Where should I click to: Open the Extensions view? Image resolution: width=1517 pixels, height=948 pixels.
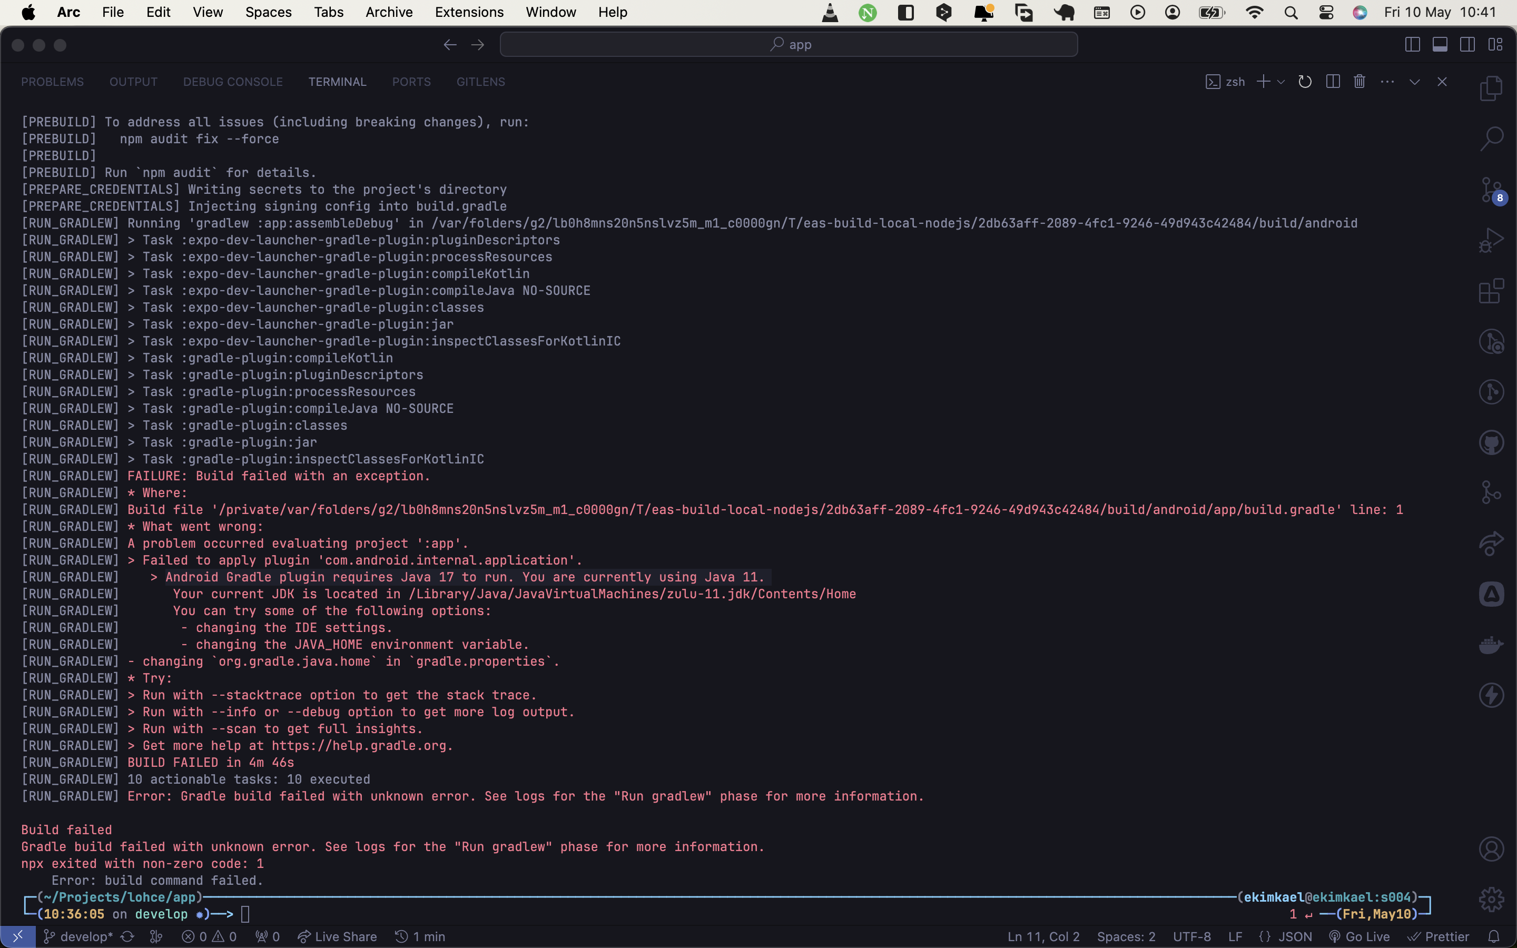pos(1491,290)
